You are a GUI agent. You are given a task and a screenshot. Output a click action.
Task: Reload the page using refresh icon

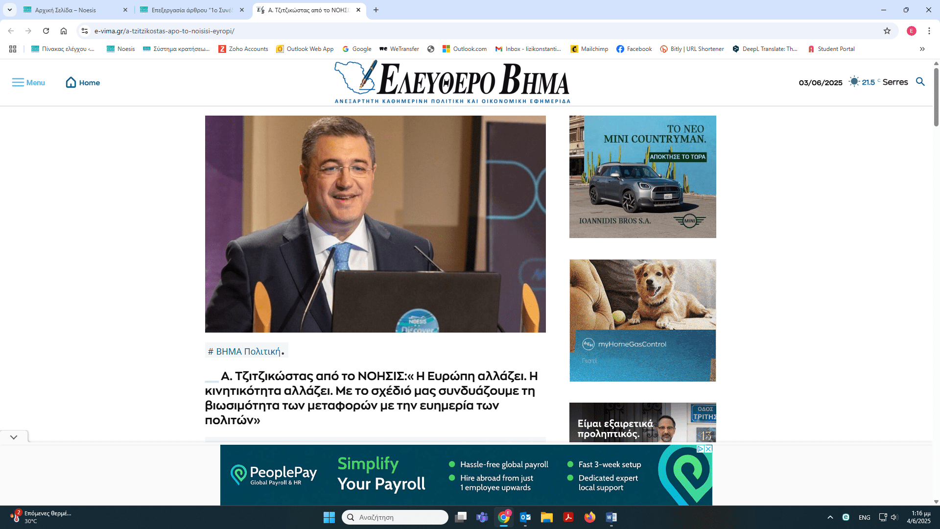46,31
